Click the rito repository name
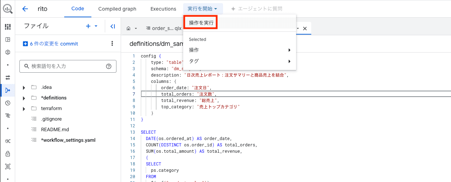Screen dimensions: 451x182 click(x=42, y=9)
